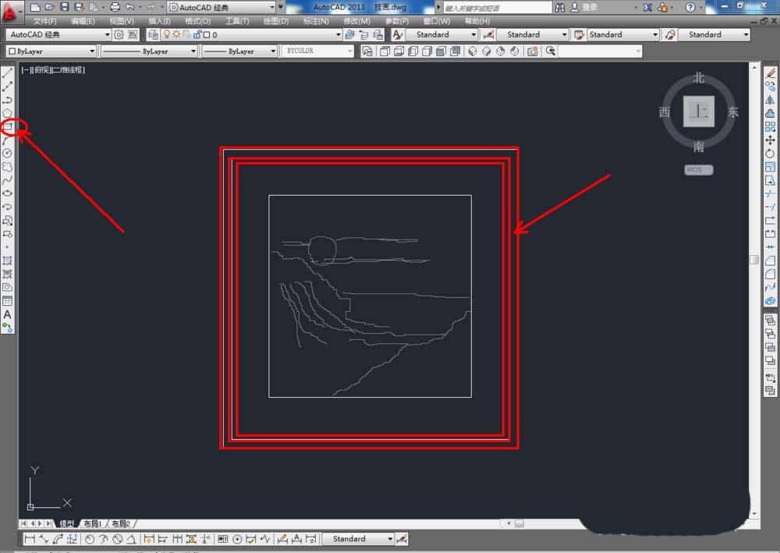Open the layer 0 dropdown list
This screenshot has width=780, height=553.
(339, 34)
